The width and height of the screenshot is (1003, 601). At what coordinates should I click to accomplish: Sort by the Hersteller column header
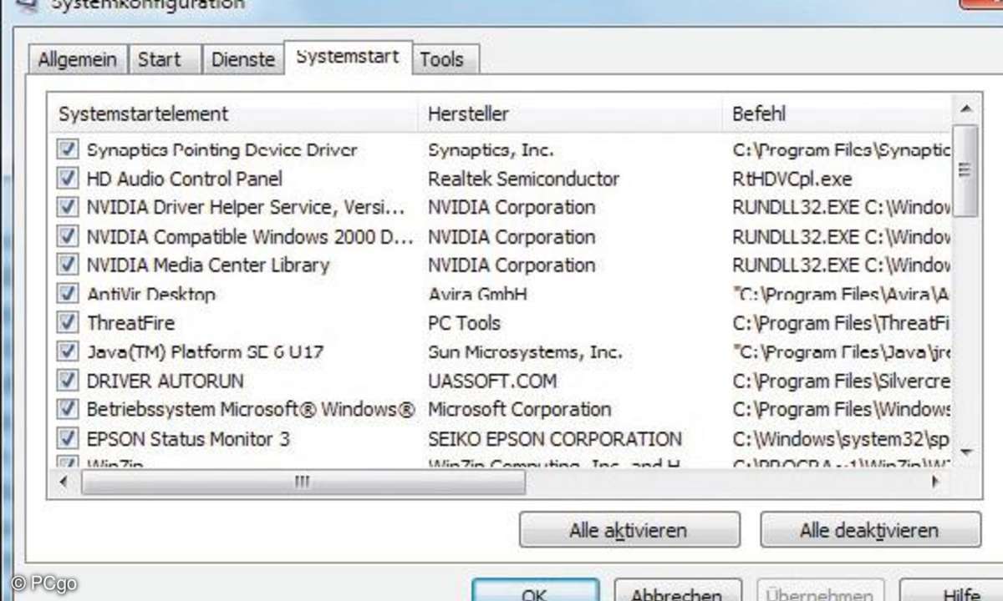click(570, 114)
